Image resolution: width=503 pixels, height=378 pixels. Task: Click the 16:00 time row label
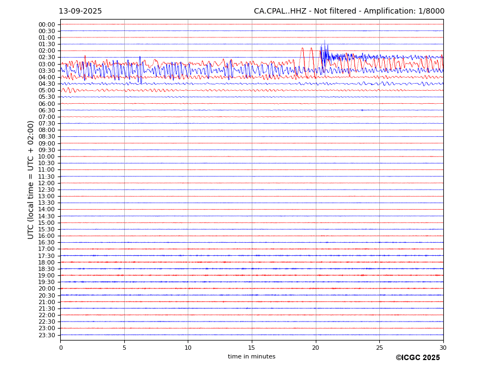point(47,236)
